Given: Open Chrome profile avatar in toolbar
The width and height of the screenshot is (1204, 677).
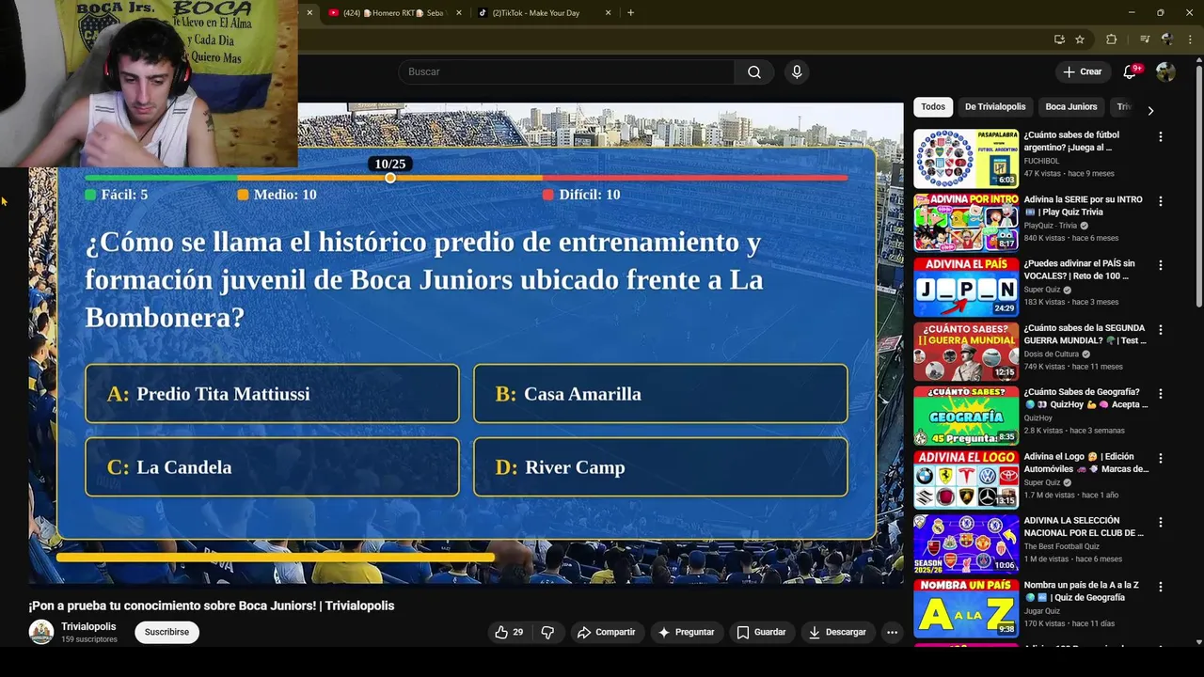Looking at the screenshot, I should coord(1167,39).
